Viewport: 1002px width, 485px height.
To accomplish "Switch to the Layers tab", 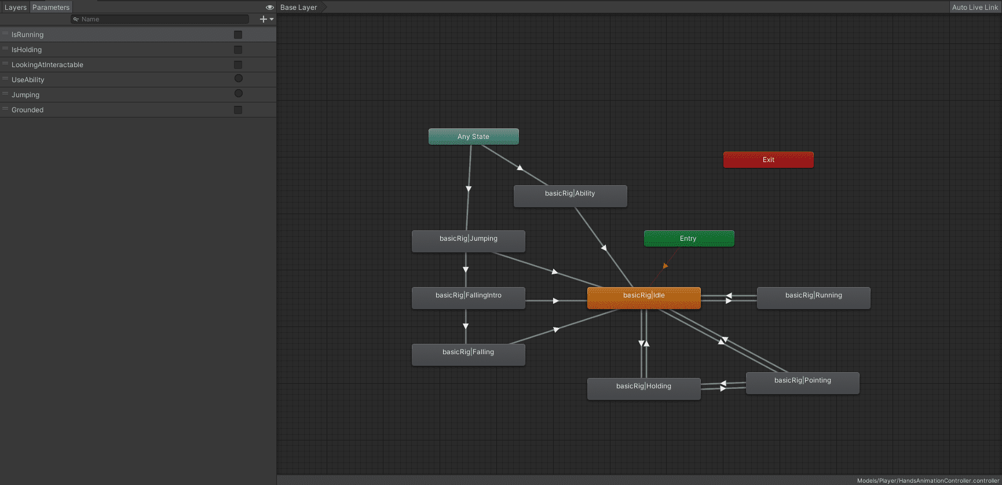I will (16, 8).
